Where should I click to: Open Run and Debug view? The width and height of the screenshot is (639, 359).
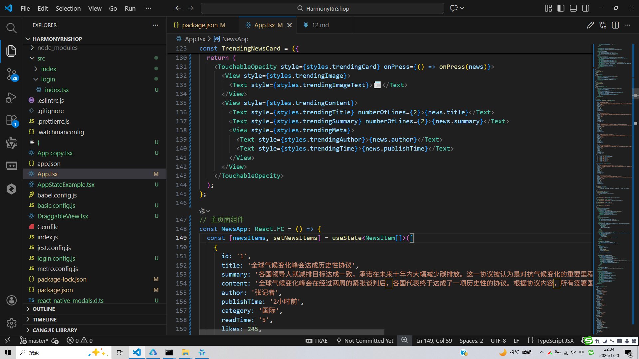(x=11, y=97)
